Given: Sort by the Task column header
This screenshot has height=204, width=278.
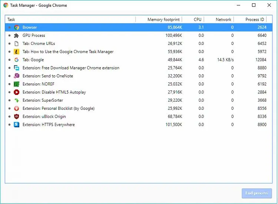Looking at the screenshot, I should 71,20.
